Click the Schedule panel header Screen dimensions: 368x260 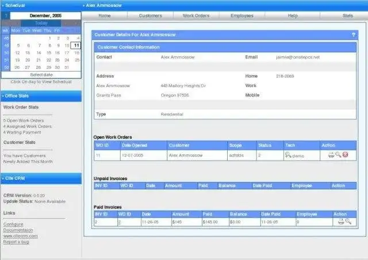(x=41, y=5)
